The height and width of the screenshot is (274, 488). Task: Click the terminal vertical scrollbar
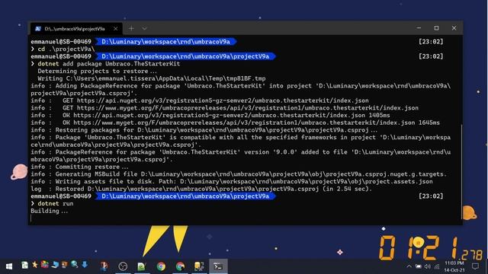pos(461,171)
